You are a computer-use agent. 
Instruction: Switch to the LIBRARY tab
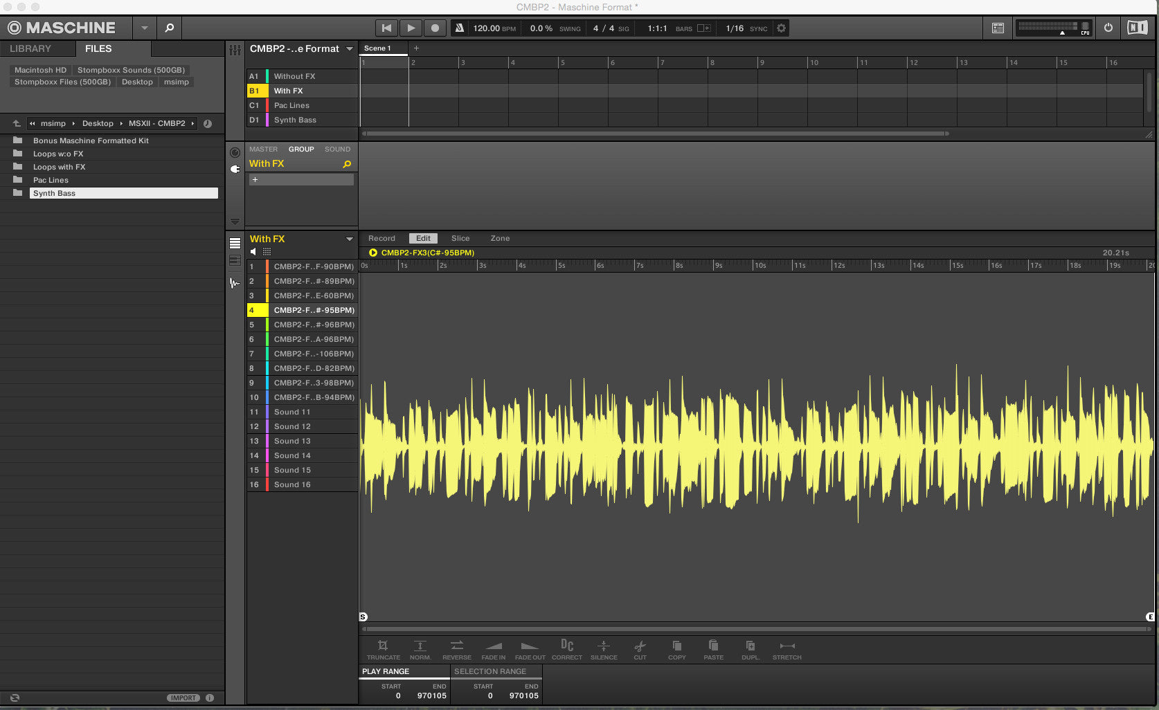click(x=30, y=48)
